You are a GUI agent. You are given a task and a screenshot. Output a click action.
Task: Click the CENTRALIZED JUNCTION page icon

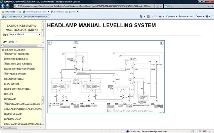[x=5, y=64]
